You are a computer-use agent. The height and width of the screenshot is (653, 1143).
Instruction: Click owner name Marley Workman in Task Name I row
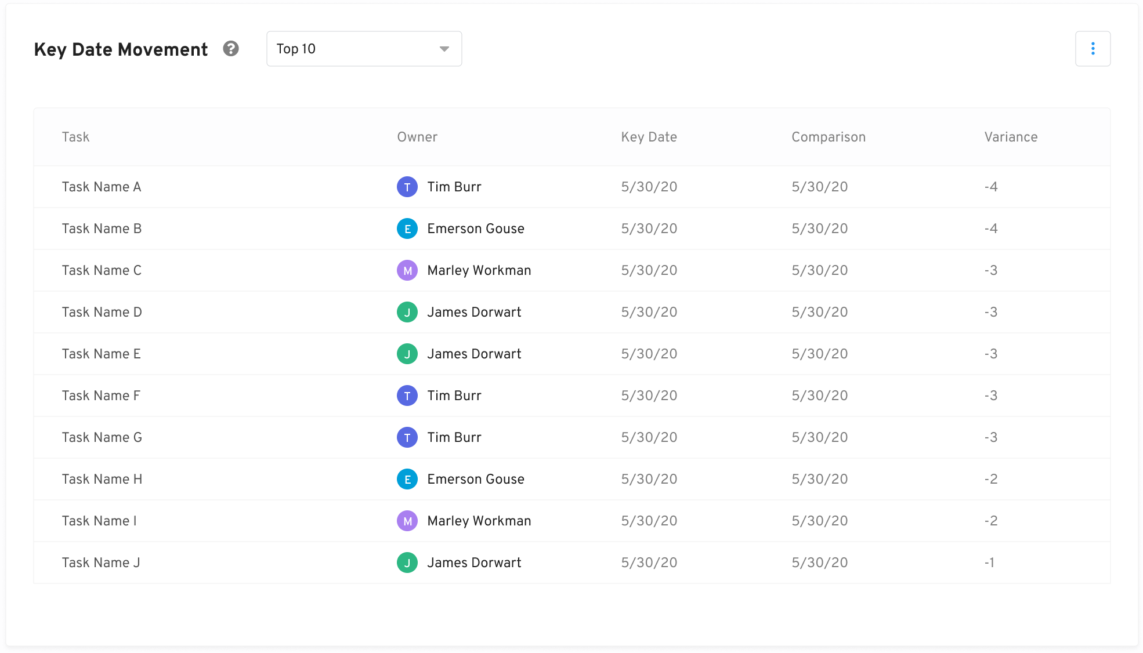pyautogui.click(x=479, y=521)
